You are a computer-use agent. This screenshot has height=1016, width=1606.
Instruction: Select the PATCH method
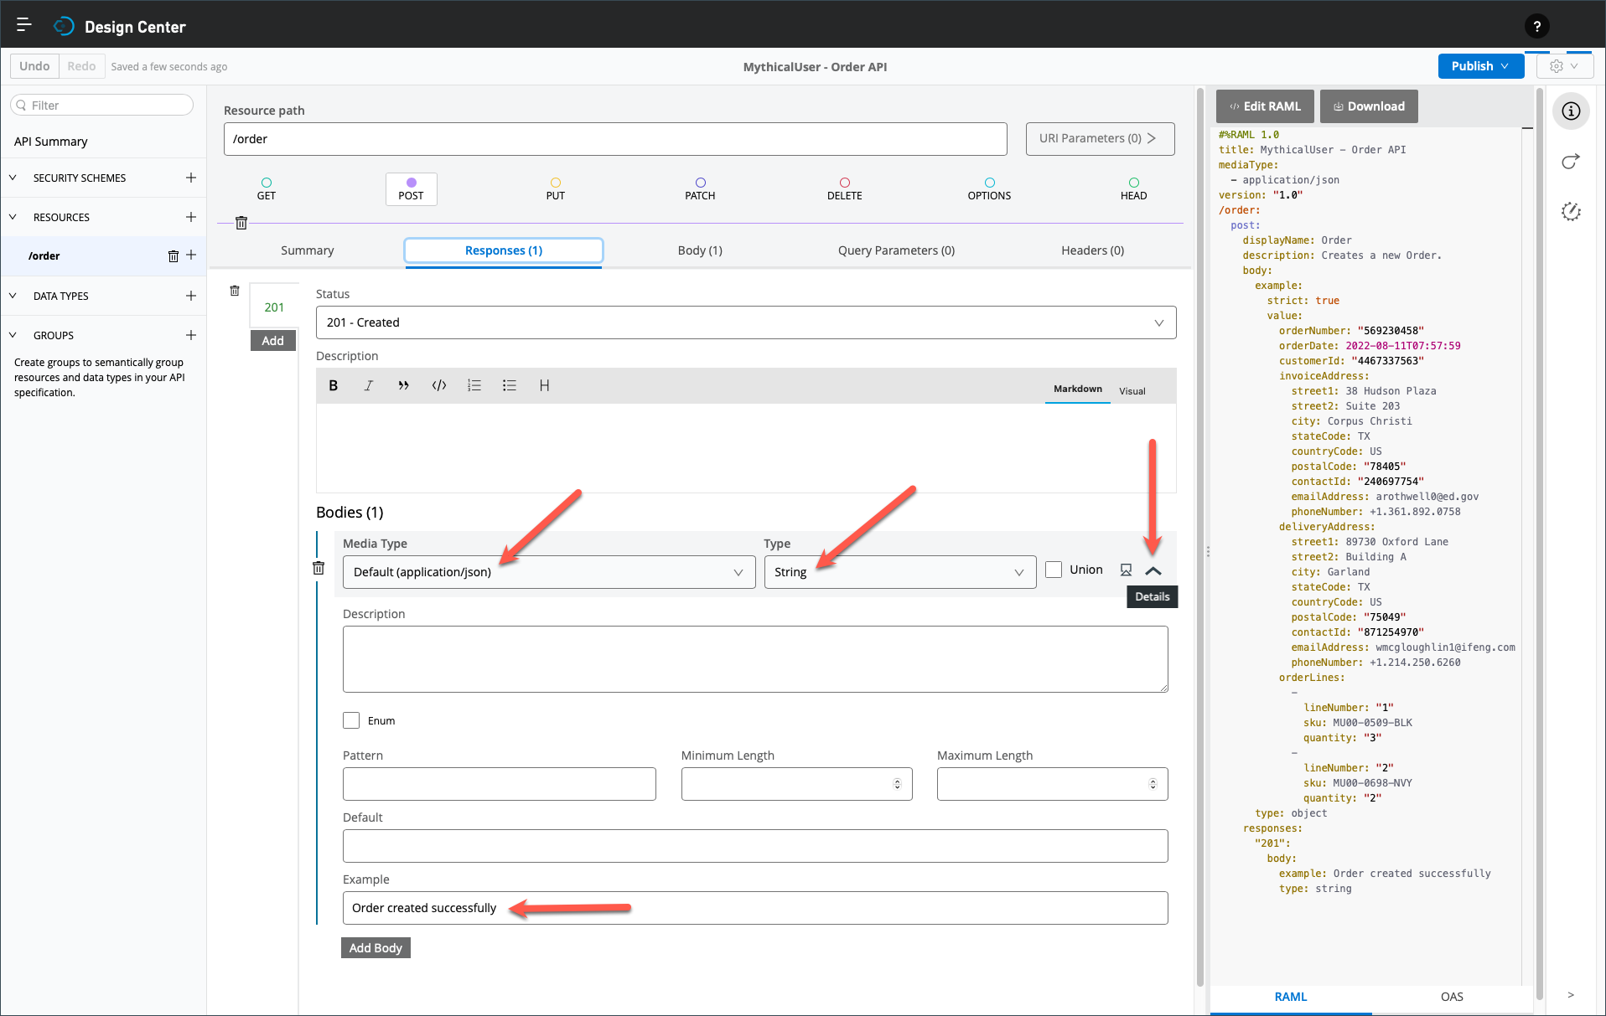coord(700,189)
